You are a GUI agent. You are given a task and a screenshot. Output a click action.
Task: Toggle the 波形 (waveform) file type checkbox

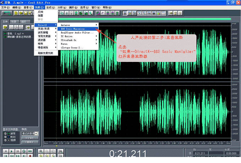tap(5, 134)
